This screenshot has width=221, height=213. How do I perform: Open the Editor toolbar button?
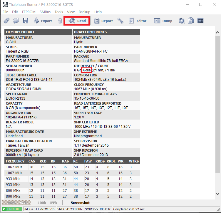(138, 21)
